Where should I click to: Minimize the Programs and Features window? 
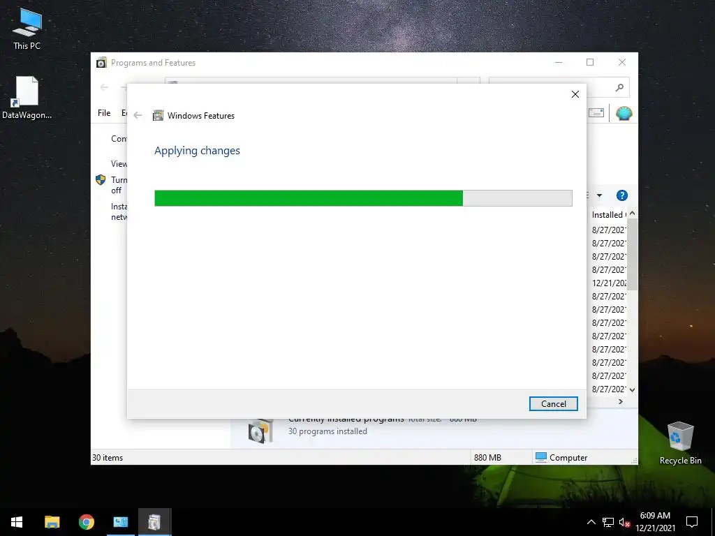[559, 62]
